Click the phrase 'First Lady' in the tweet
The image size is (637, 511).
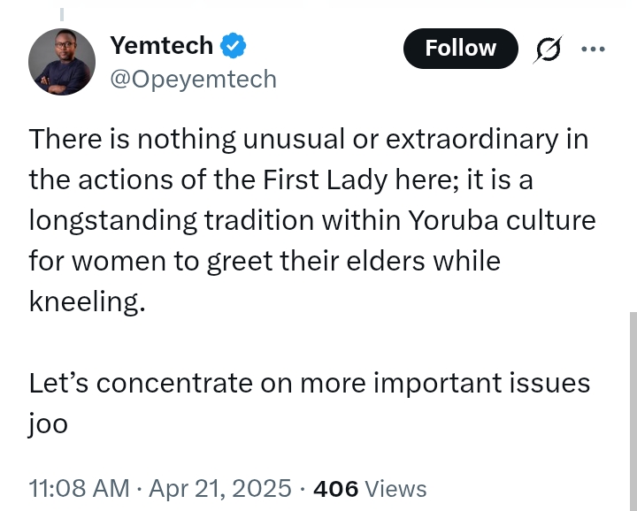pyautogui.click(x=325, y=179)
